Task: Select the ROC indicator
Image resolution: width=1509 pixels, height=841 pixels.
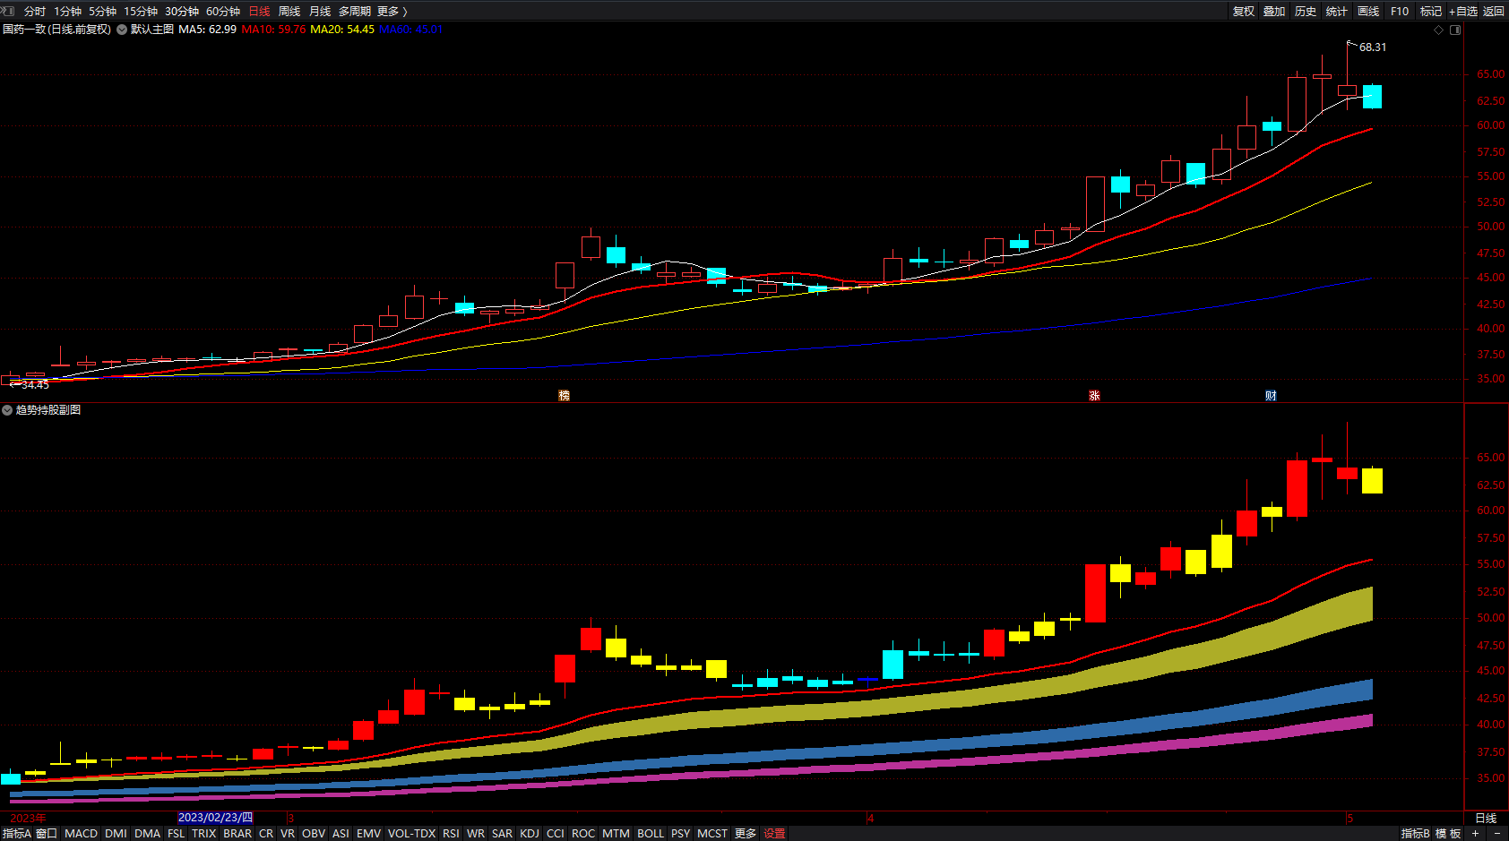Action: pyautogui.click(x=583, y=833)
